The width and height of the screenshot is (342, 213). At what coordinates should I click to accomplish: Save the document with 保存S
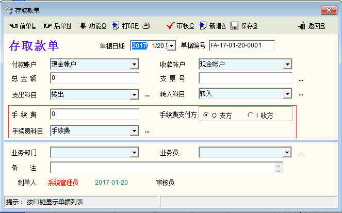(244, 26)
